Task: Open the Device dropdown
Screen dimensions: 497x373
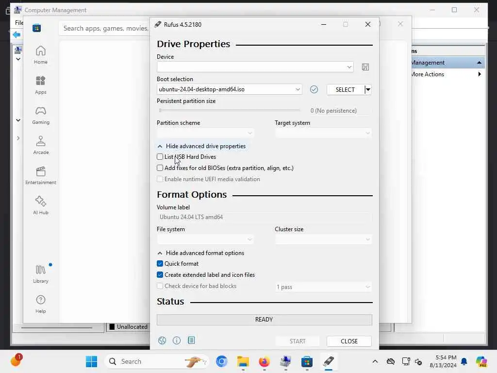Action: point(255,67)
